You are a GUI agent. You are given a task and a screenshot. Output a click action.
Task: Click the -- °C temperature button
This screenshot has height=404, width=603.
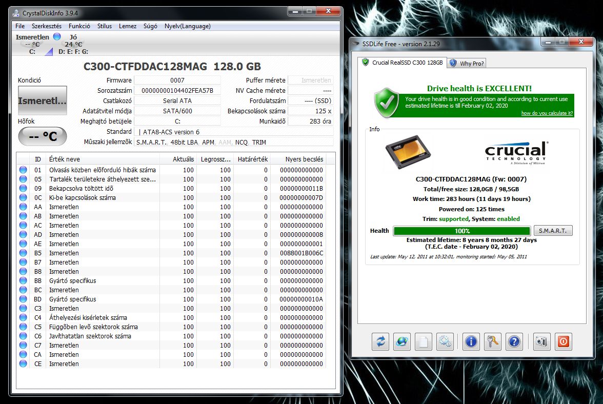tap(42, 136)
